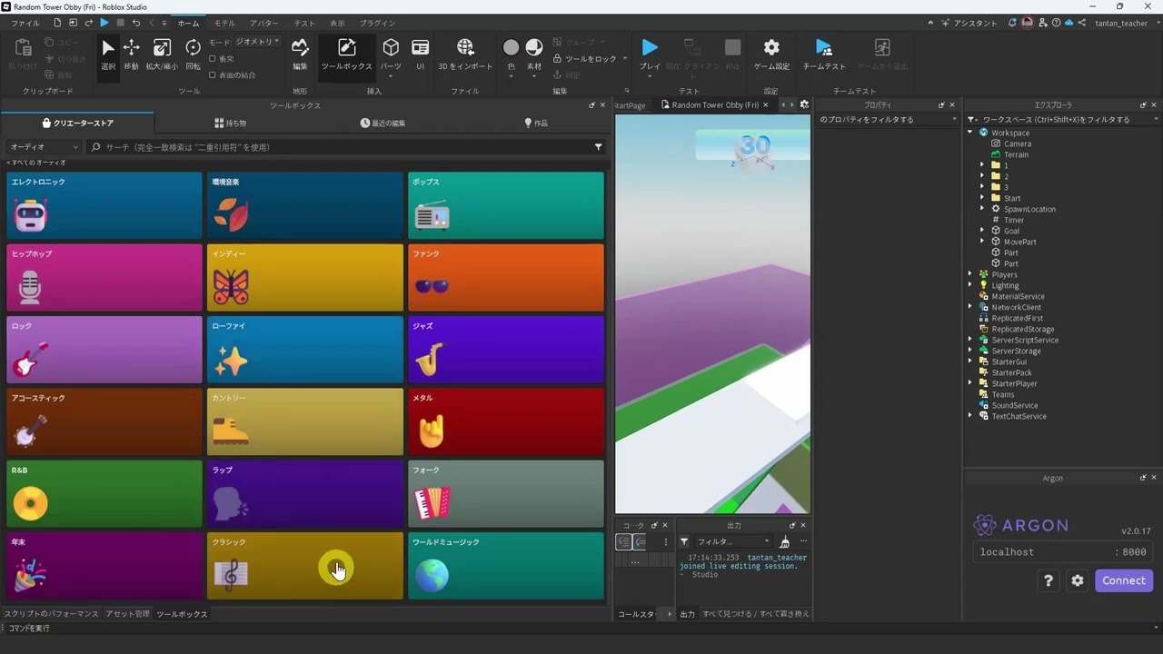Open the UI editor button
1163x654 pixels.
[x=420, y=54]
